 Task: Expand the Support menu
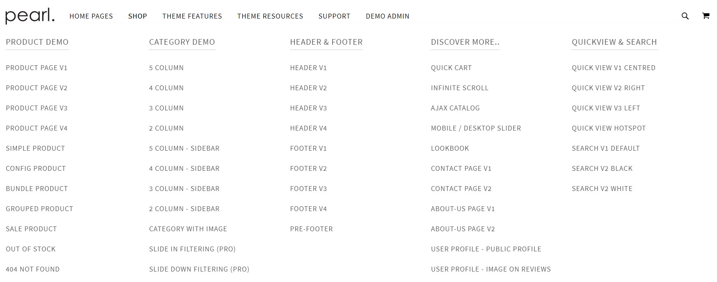[x=334, y=16]
